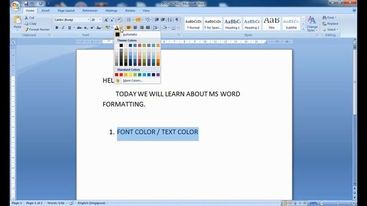Viewport: 367px width, 206px height.
Task: Open the Insert tab
Action: 45,11
